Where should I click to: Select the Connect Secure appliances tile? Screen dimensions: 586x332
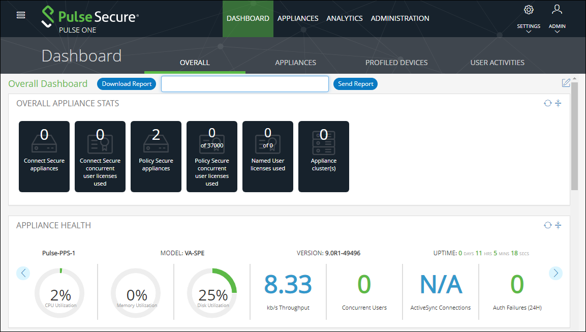(44, 157)
